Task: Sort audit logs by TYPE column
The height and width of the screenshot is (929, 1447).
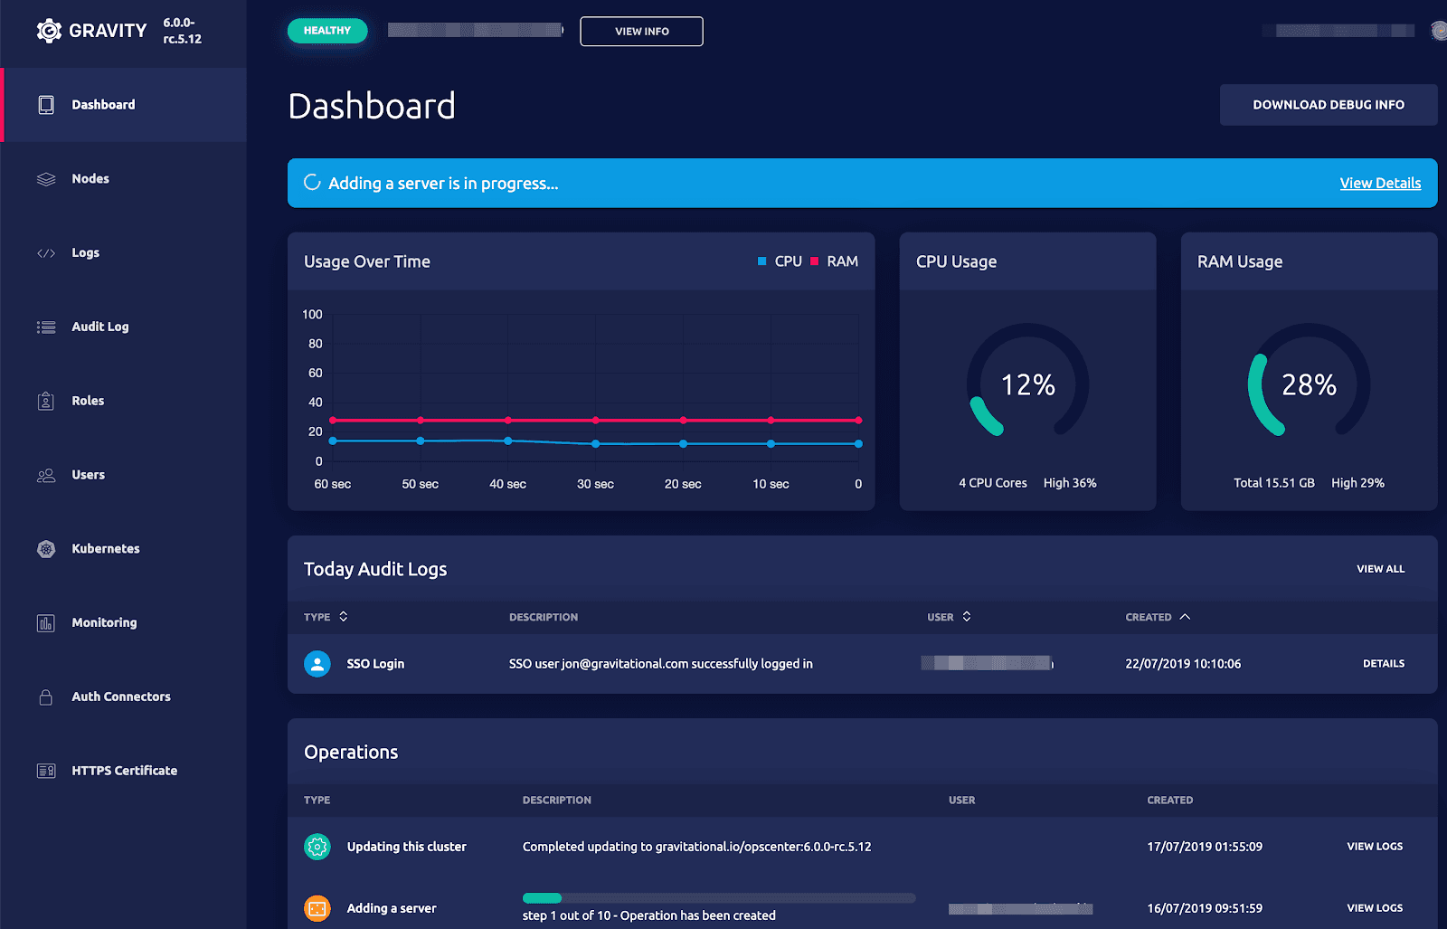Action: click(x=326, y=616)
